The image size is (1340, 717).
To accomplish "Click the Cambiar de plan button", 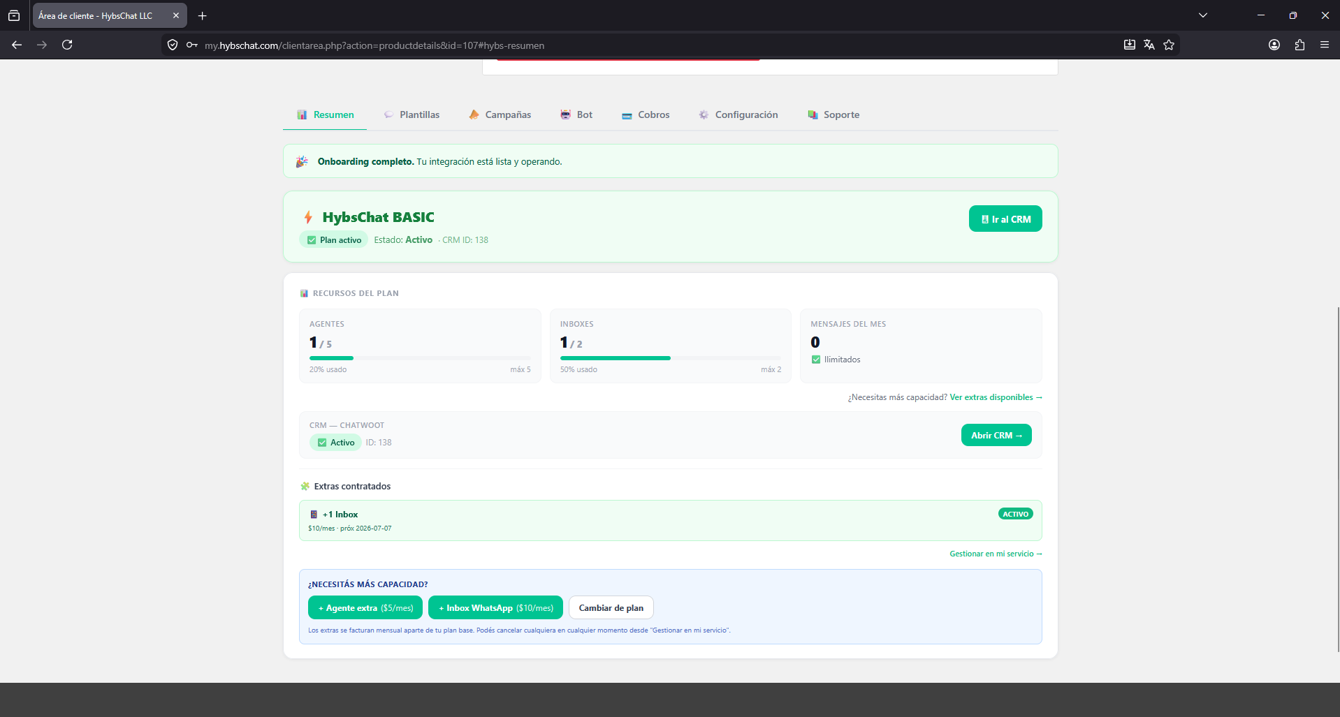I will tap(611, 608).
